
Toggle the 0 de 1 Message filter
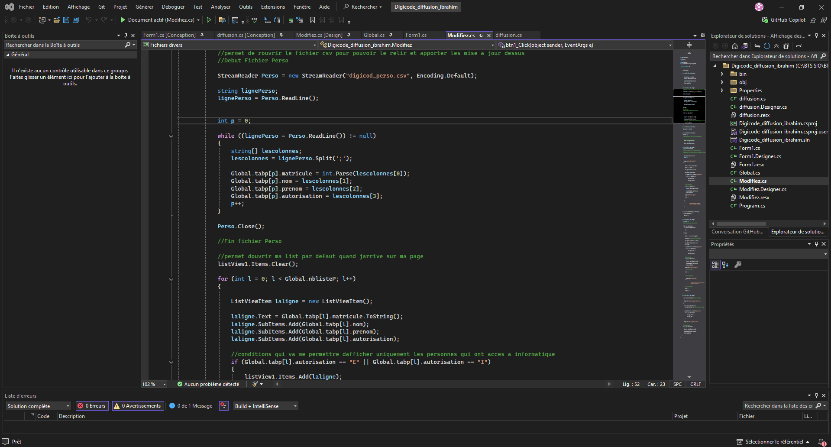(191, 406)
